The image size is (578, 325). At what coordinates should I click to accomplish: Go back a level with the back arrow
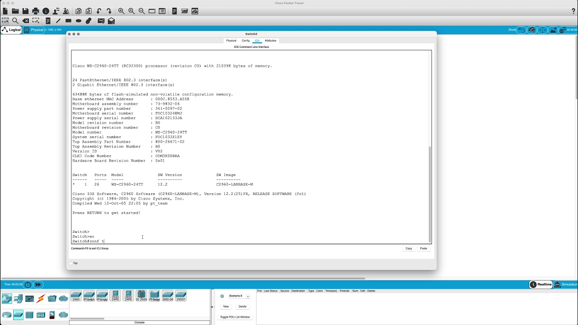(x=521, y=30)
